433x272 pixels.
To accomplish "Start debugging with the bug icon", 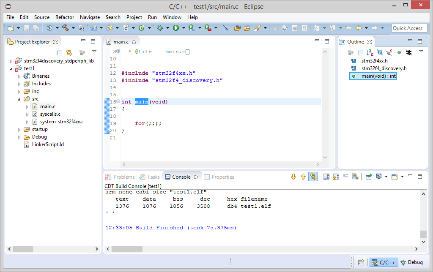I will tap(160, 28).
